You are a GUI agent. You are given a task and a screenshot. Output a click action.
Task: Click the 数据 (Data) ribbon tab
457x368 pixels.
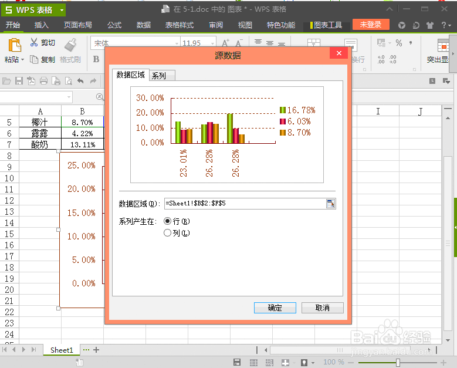[143, 25]
